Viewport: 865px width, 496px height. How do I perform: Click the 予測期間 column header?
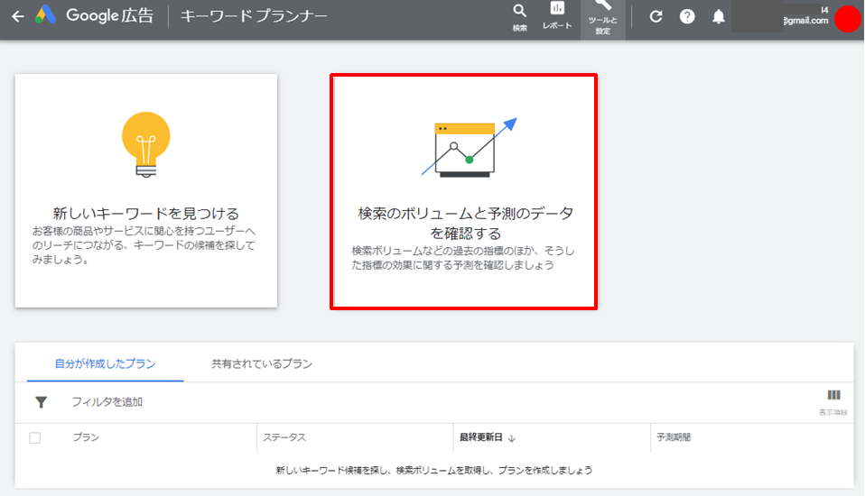click(674, 437)
